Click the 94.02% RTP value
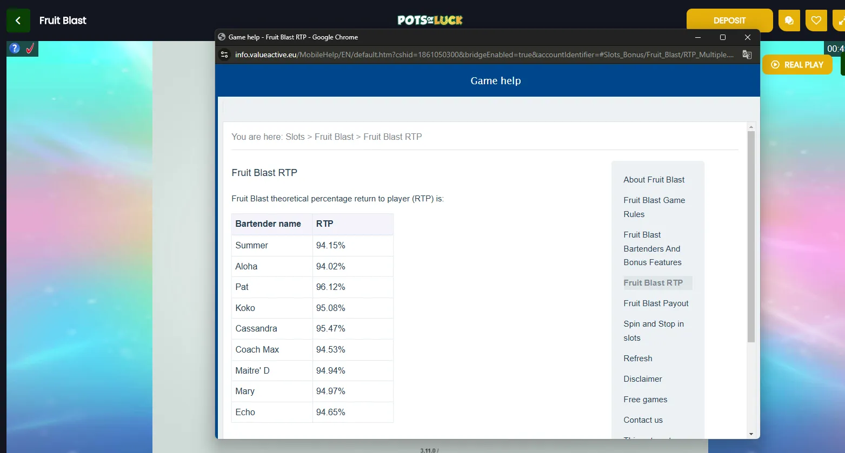This screenshot has height=453, width=845. [331, 267]
